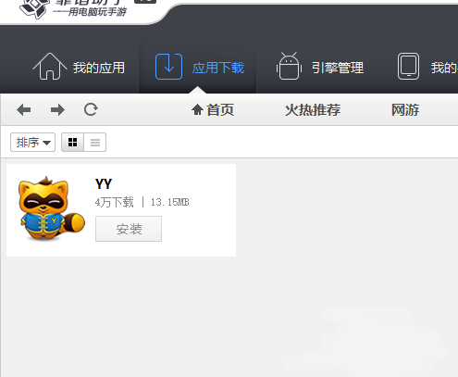Click the 靠谱助手 logo at top left
Screen dimensions: 458x377
(x=34, y=8)
